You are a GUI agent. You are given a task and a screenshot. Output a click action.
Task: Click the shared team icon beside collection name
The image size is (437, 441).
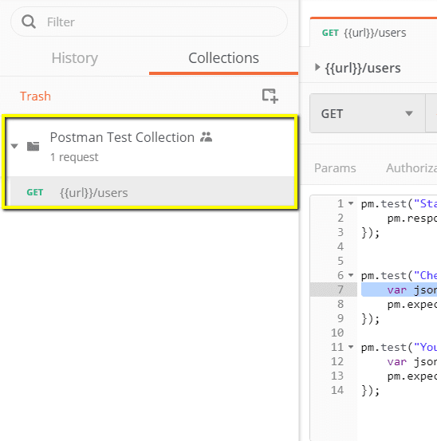pos(206,137)
